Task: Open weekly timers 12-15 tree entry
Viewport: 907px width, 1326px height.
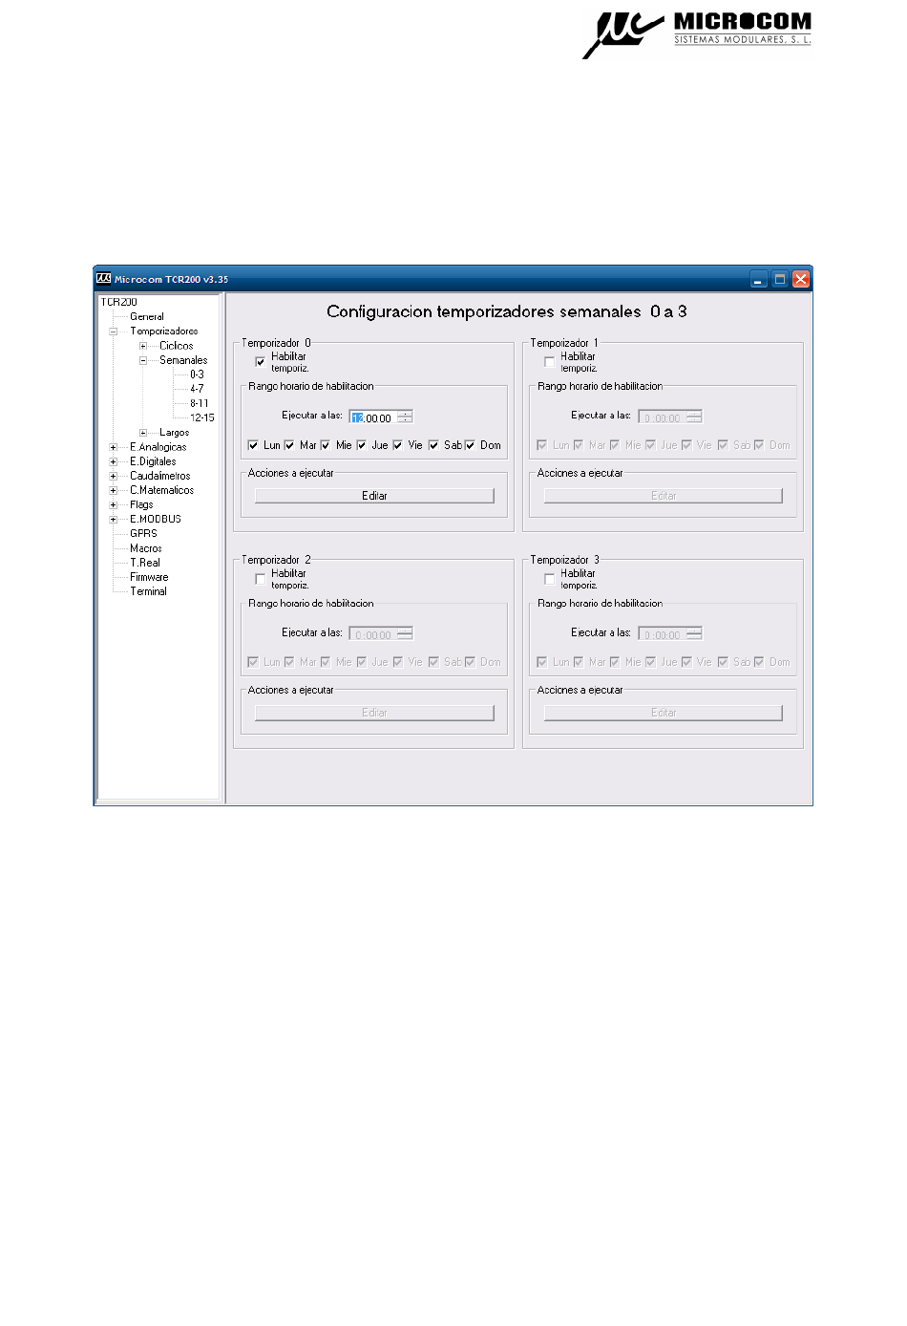Action: (201, 417)
